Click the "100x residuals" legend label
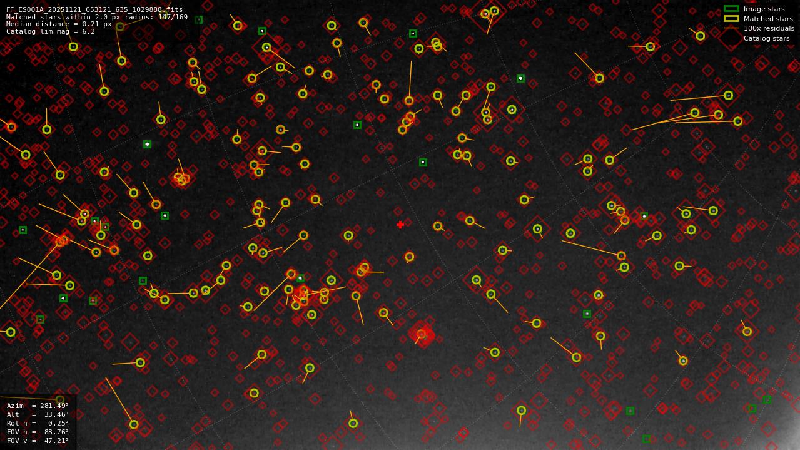Viewport: 800px width, 450px height. [x=769, y=29]
